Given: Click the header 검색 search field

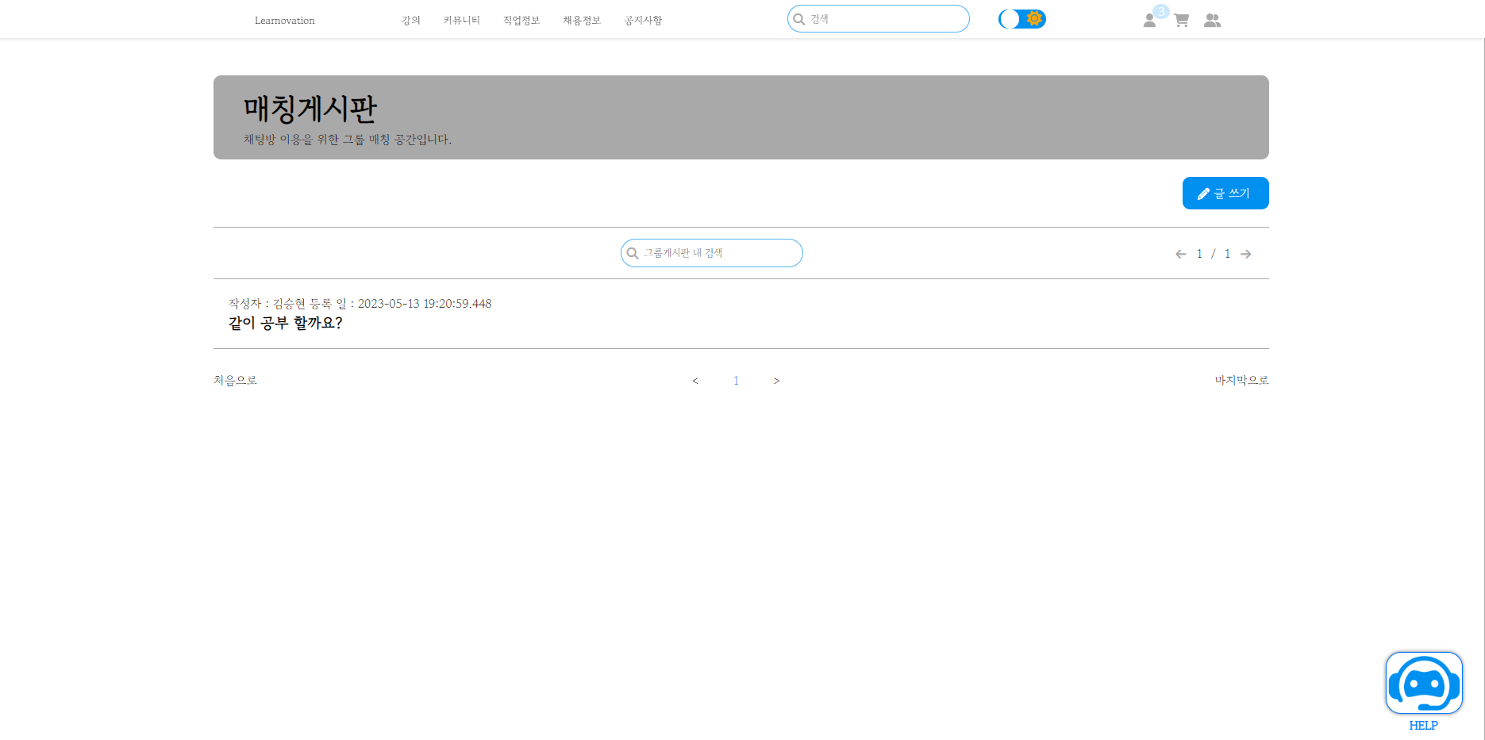Looking at the screenshot, I should pos(877,18).
